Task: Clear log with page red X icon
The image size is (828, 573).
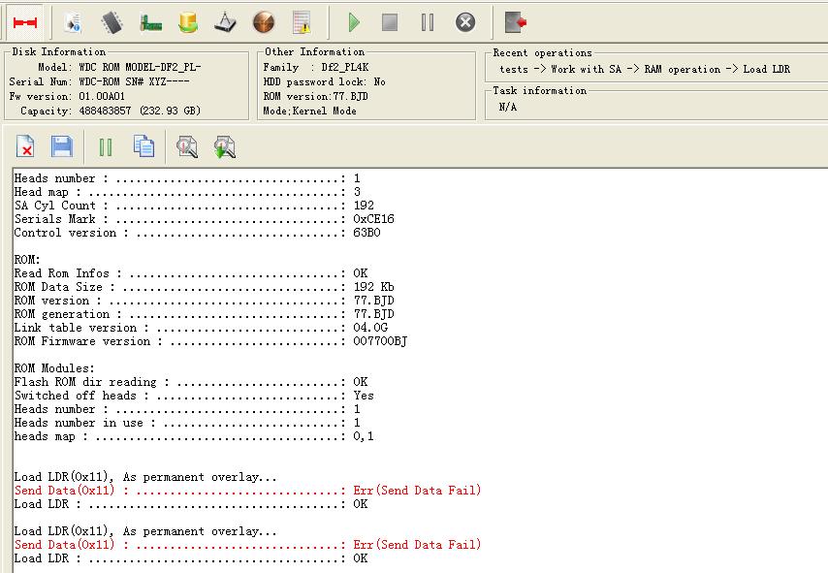Action: point(25,146)
